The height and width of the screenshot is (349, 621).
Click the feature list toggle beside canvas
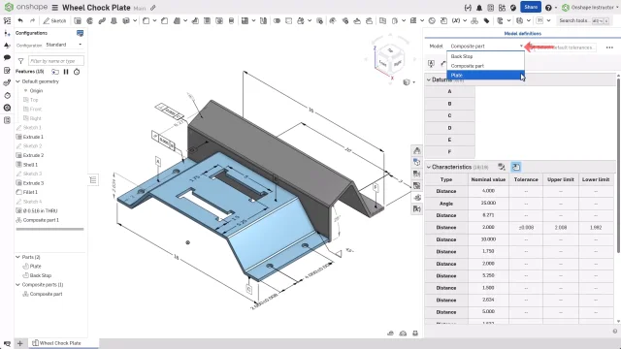[x=93, y=180]
